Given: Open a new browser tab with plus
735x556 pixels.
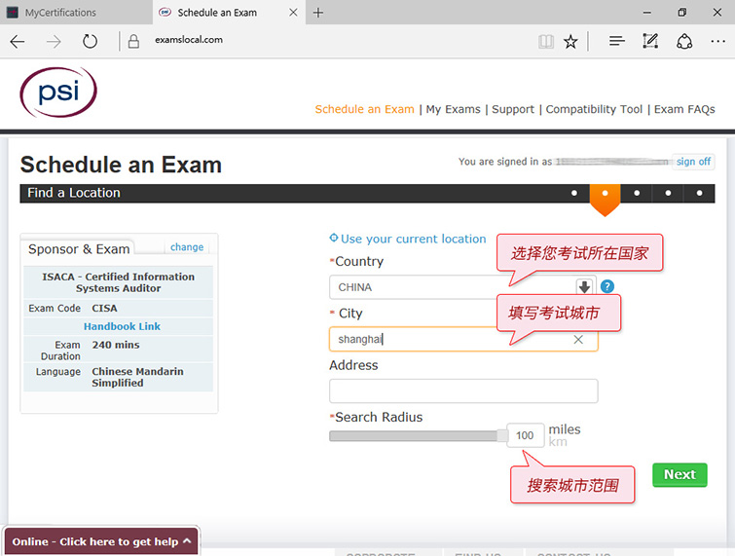Looking at the screenshot, I should (x=318, y=13).
